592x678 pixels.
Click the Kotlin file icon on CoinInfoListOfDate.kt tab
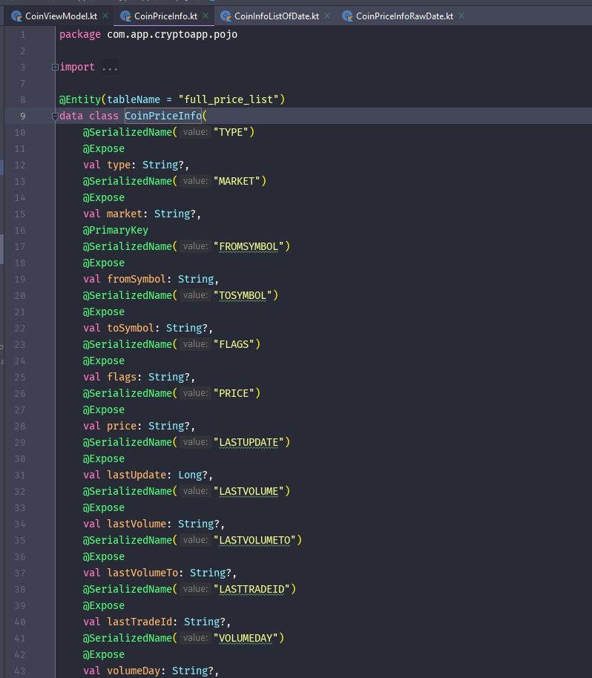click(x=226, y=16)
